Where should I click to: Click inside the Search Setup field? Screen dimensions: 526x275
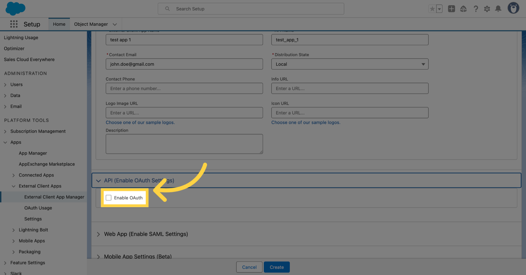[251, 8]
